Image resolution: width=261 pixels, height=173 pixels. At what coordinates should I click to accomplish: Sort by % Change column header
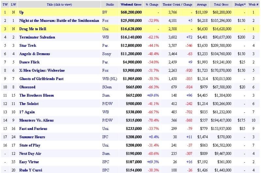click(152, 5)
